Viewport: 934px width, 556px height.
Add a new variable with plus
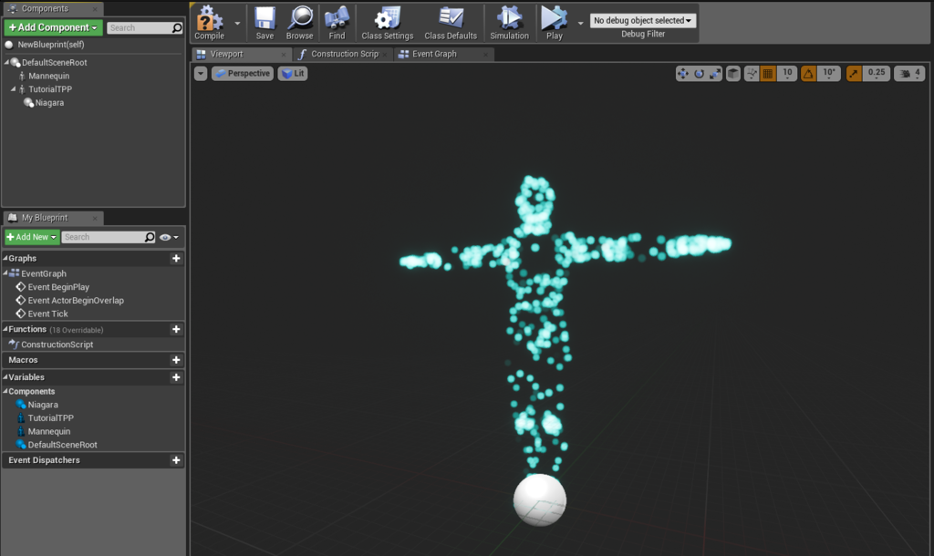(x=176, y=377)
